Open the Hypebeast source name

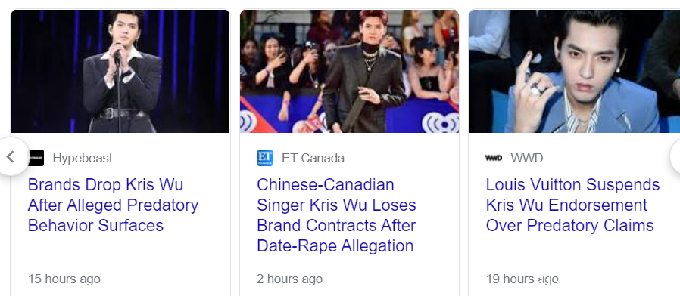click(83, 158)
